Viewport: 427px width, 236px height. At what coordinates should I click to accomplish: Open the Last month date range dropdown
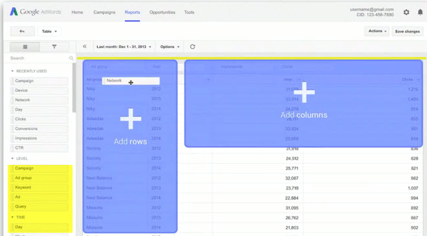[124, 47]
